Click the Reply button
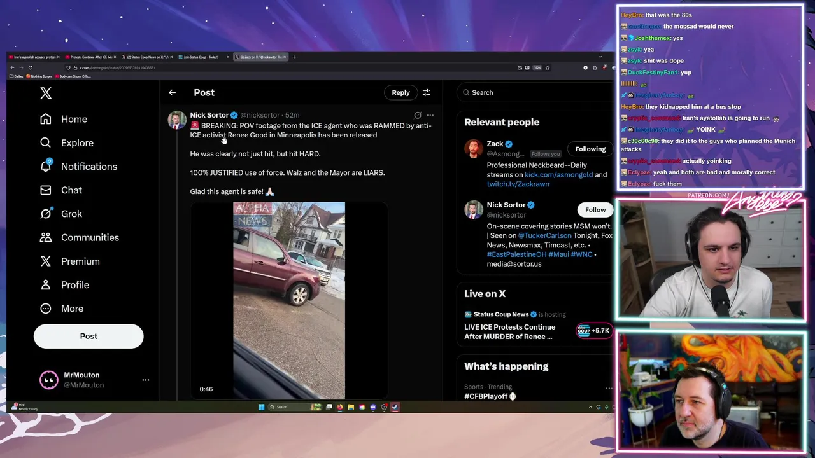Image resolution: width=815 pixels, height=458 pixels. 400,92
